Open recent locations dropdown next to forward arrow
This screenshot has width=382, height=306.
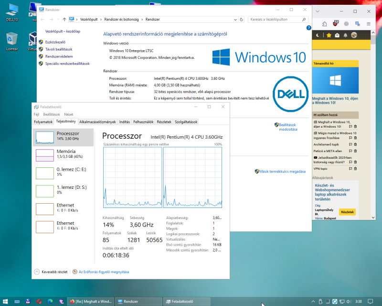58,19
